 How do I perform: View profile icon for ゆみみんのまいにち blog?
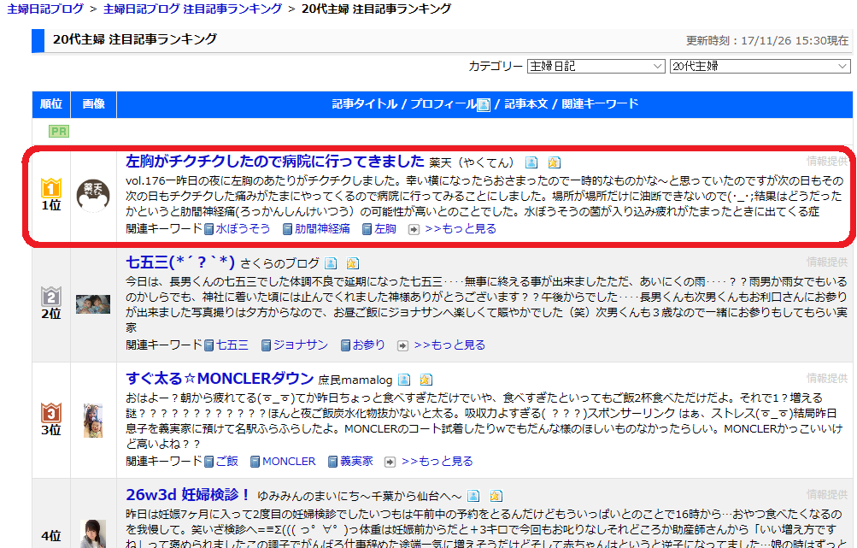pos(473,496)
